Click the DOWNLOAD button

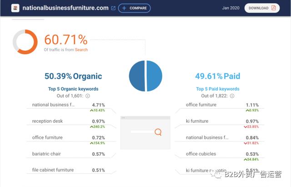click(x=262, y=8)
